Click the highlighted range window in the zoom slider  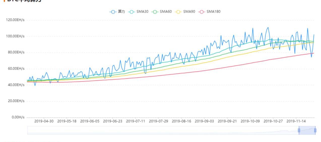307,130
